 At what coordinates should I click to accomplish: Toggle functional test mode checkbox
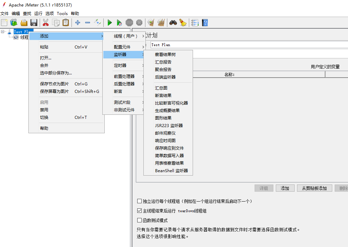click(x=139, y=220)
